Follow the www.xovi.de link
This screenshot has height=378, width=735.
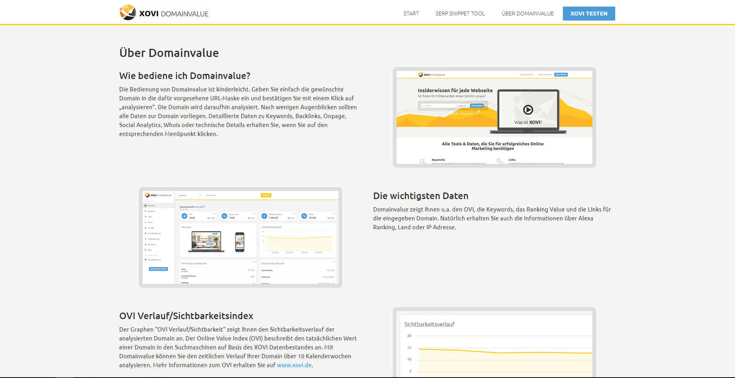(294, 365)
